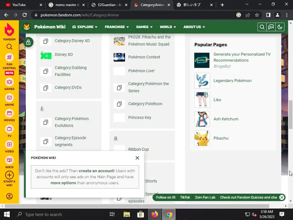Click the green page lock icon
Viewport: 293px width, 220px height.
point(28,42)
